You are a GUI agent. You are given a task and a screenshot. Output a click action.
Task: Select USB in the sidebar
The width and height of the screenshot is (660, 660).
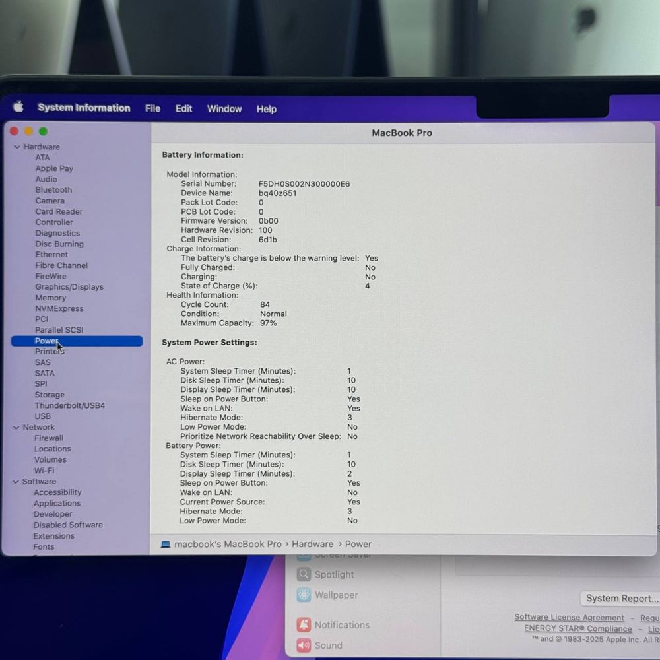point(42,416)
